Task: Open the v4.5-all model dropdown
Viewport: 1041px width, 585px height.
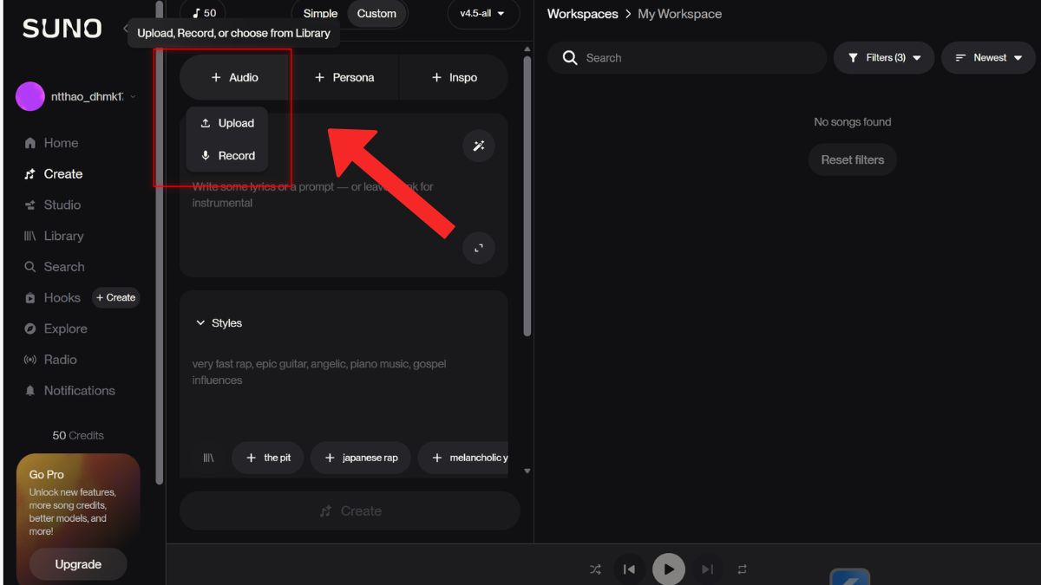Action: point(482,14)
